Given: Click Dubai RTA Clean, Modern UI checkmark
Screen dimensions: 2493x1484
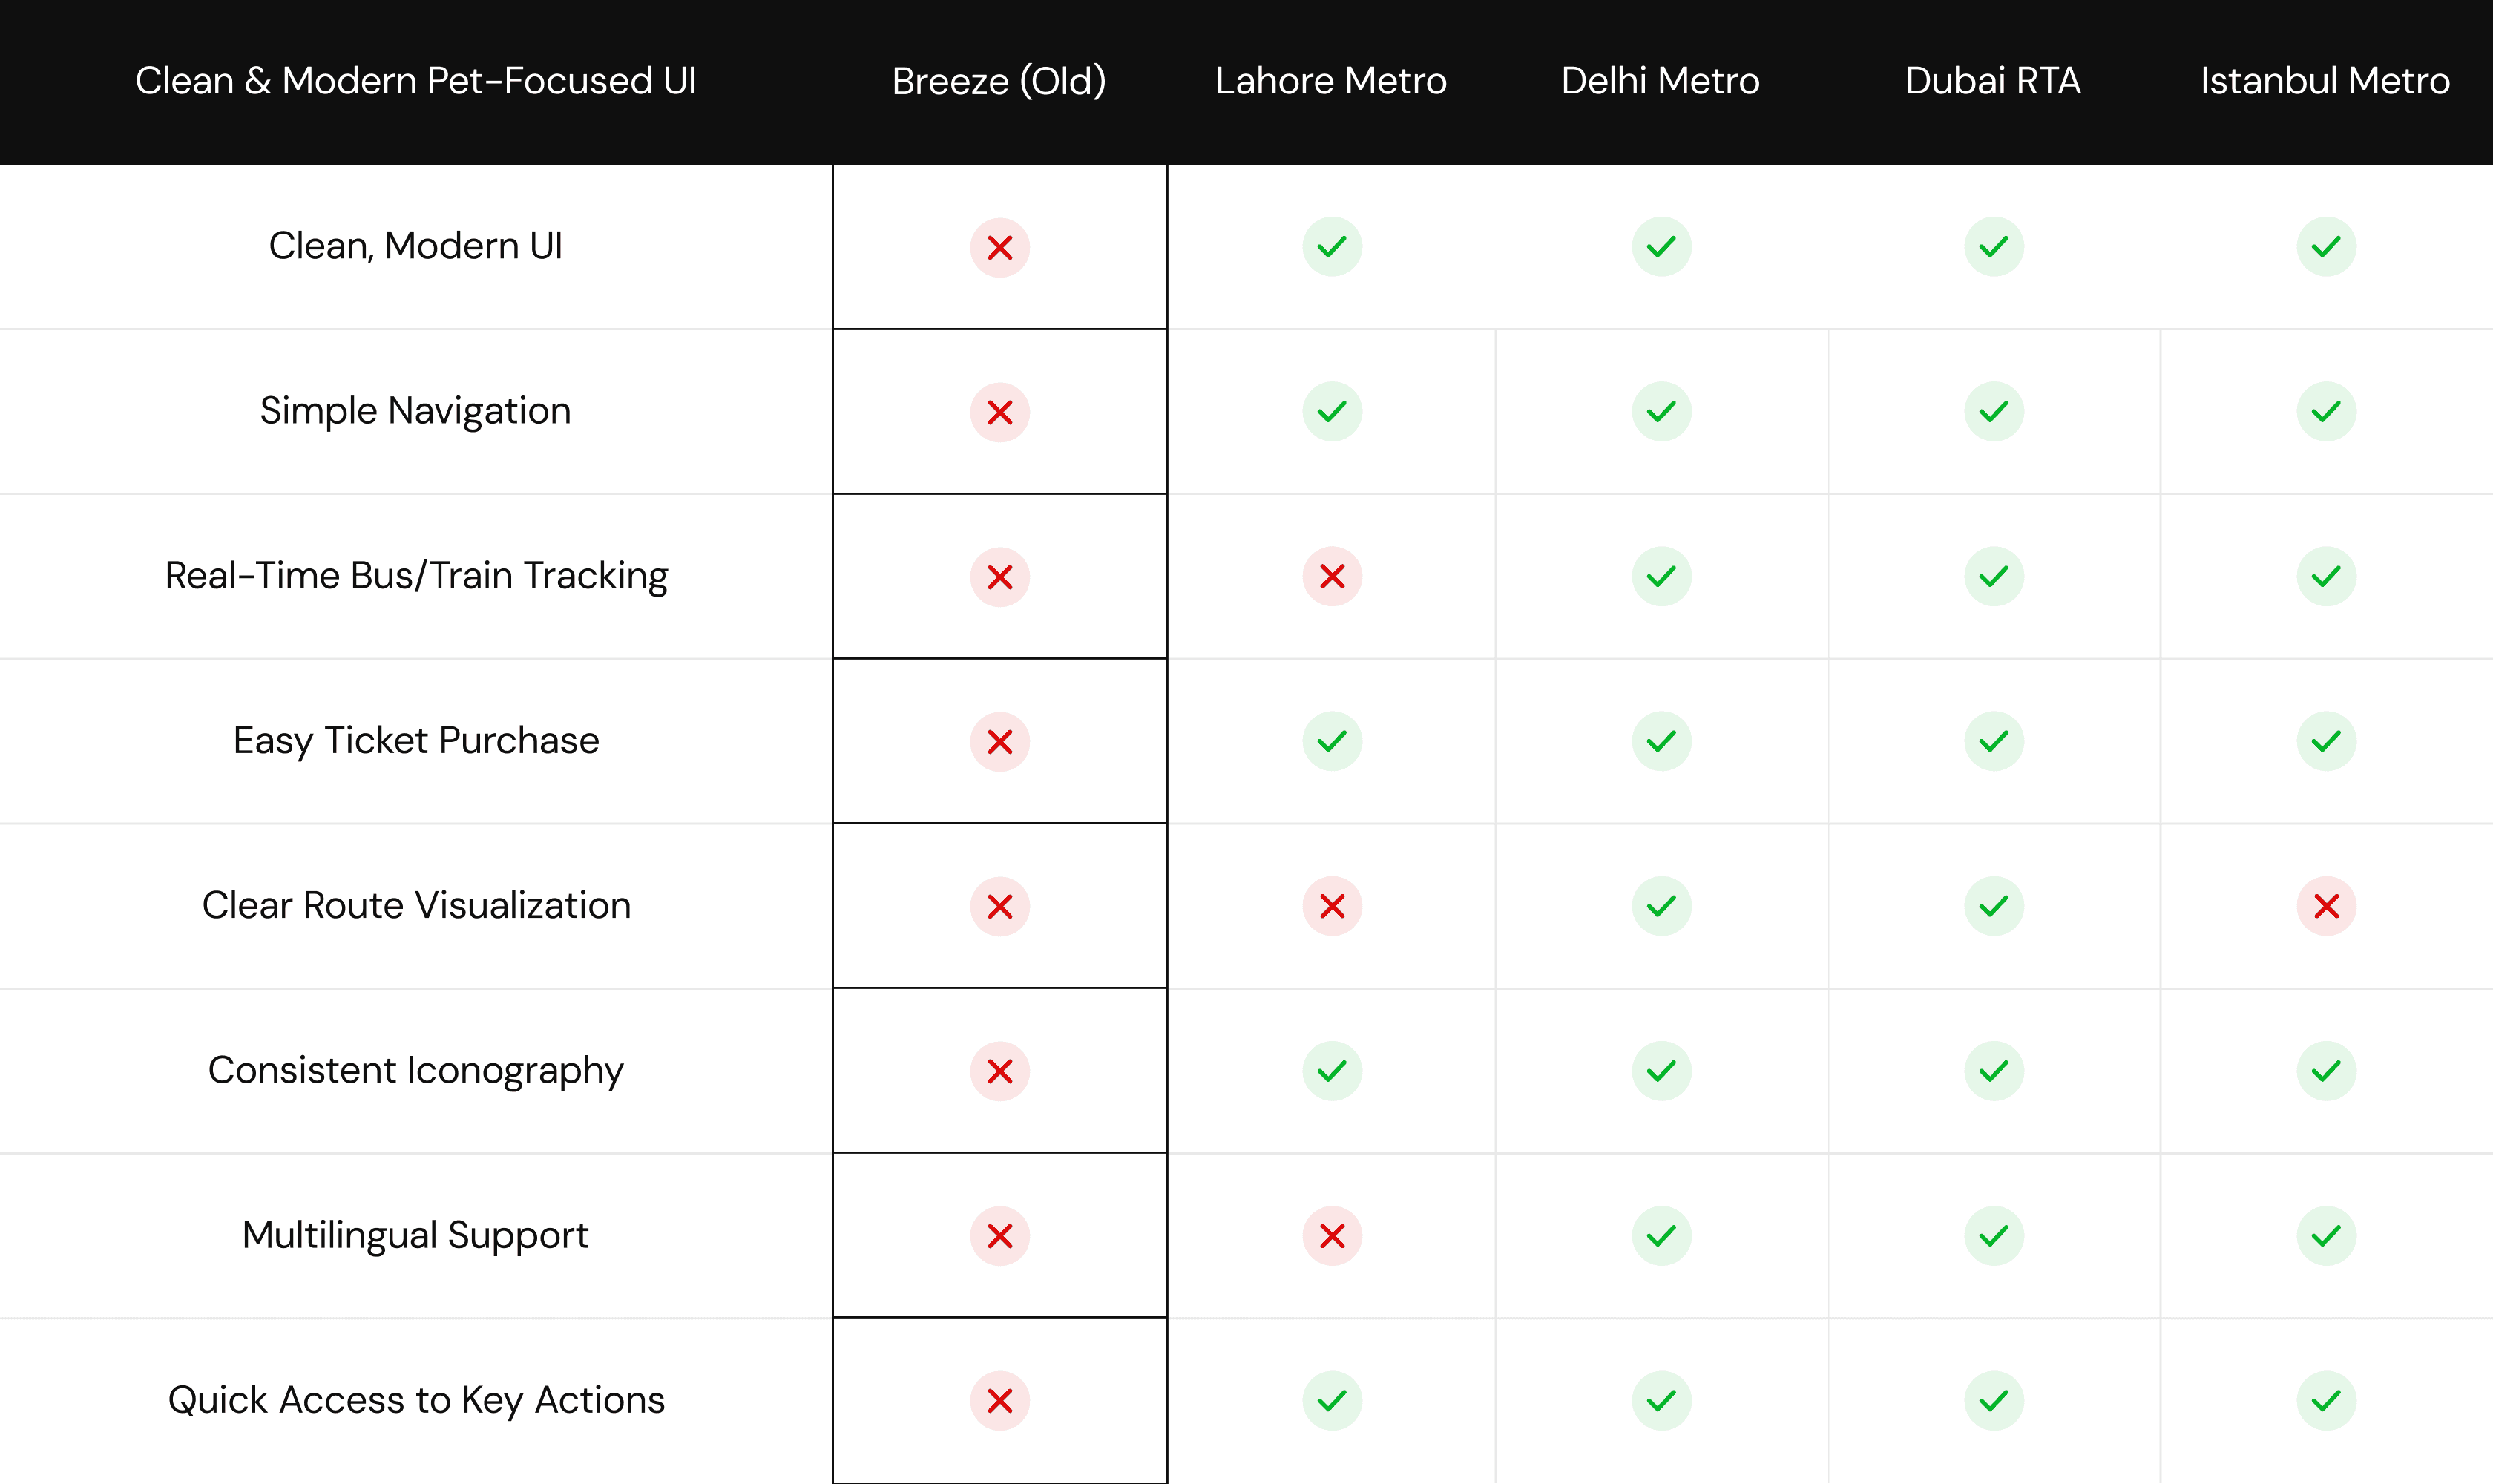Looking at the screenshot, I should tap(1993, 247).
